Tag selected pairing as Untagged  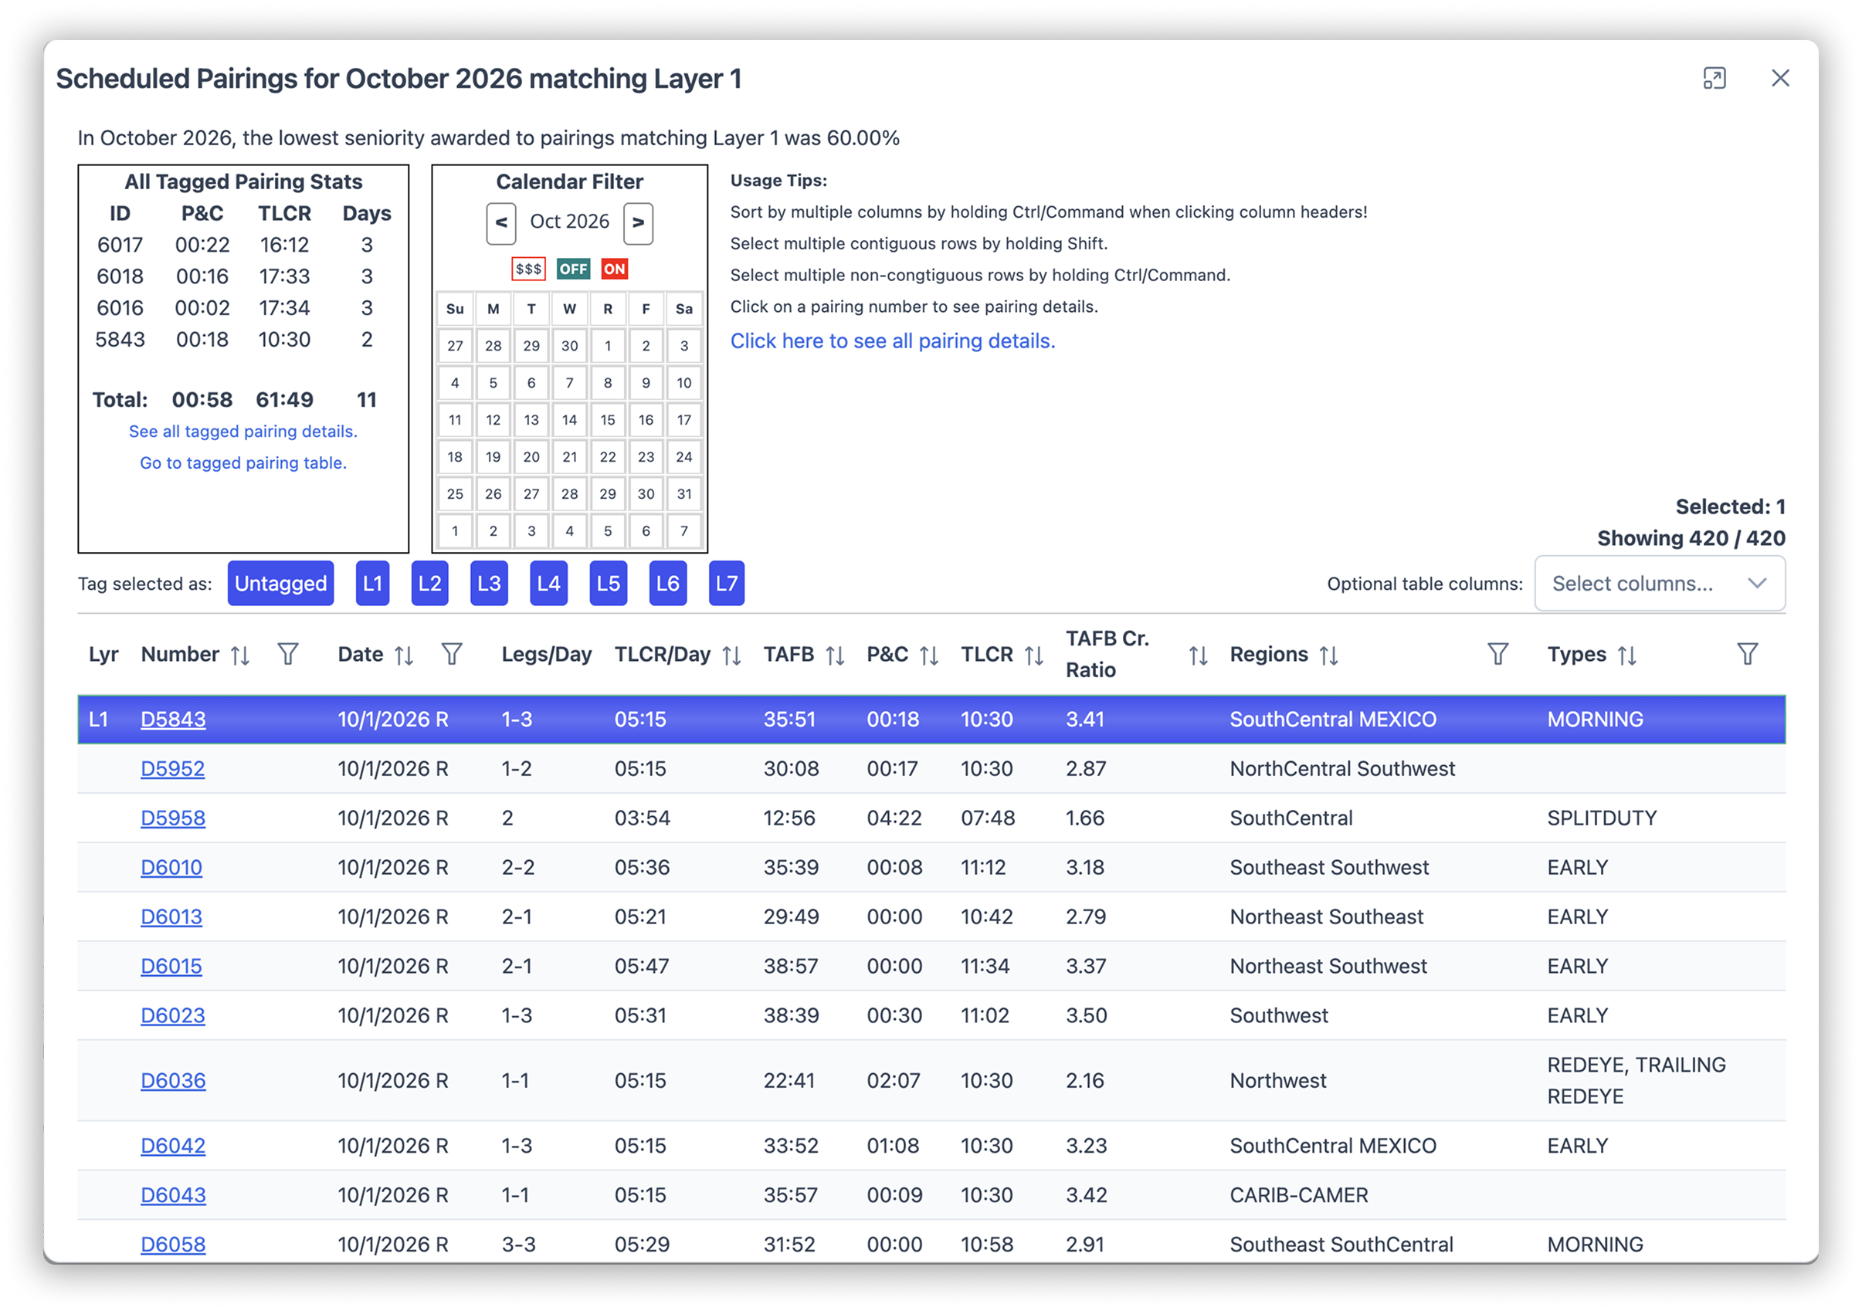[x=280, y=584]
